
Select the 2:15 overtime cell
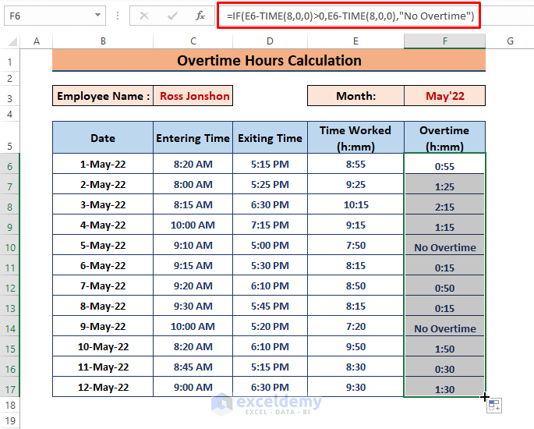(445, 204)
